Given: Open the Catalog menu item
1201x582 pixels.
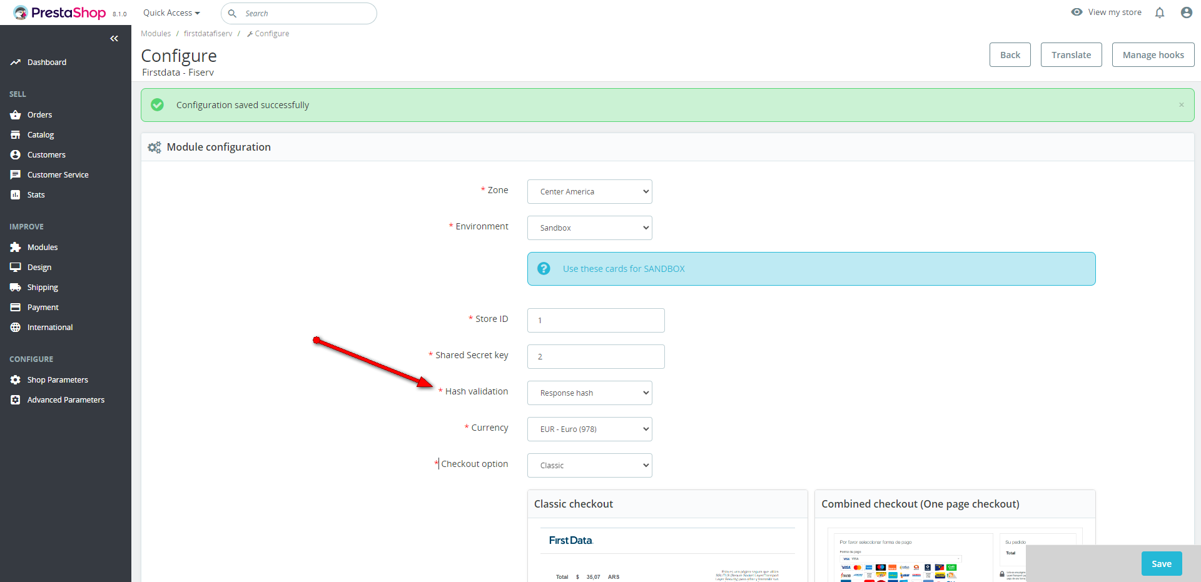Looking at the screenshot, I should coord(41,135).
